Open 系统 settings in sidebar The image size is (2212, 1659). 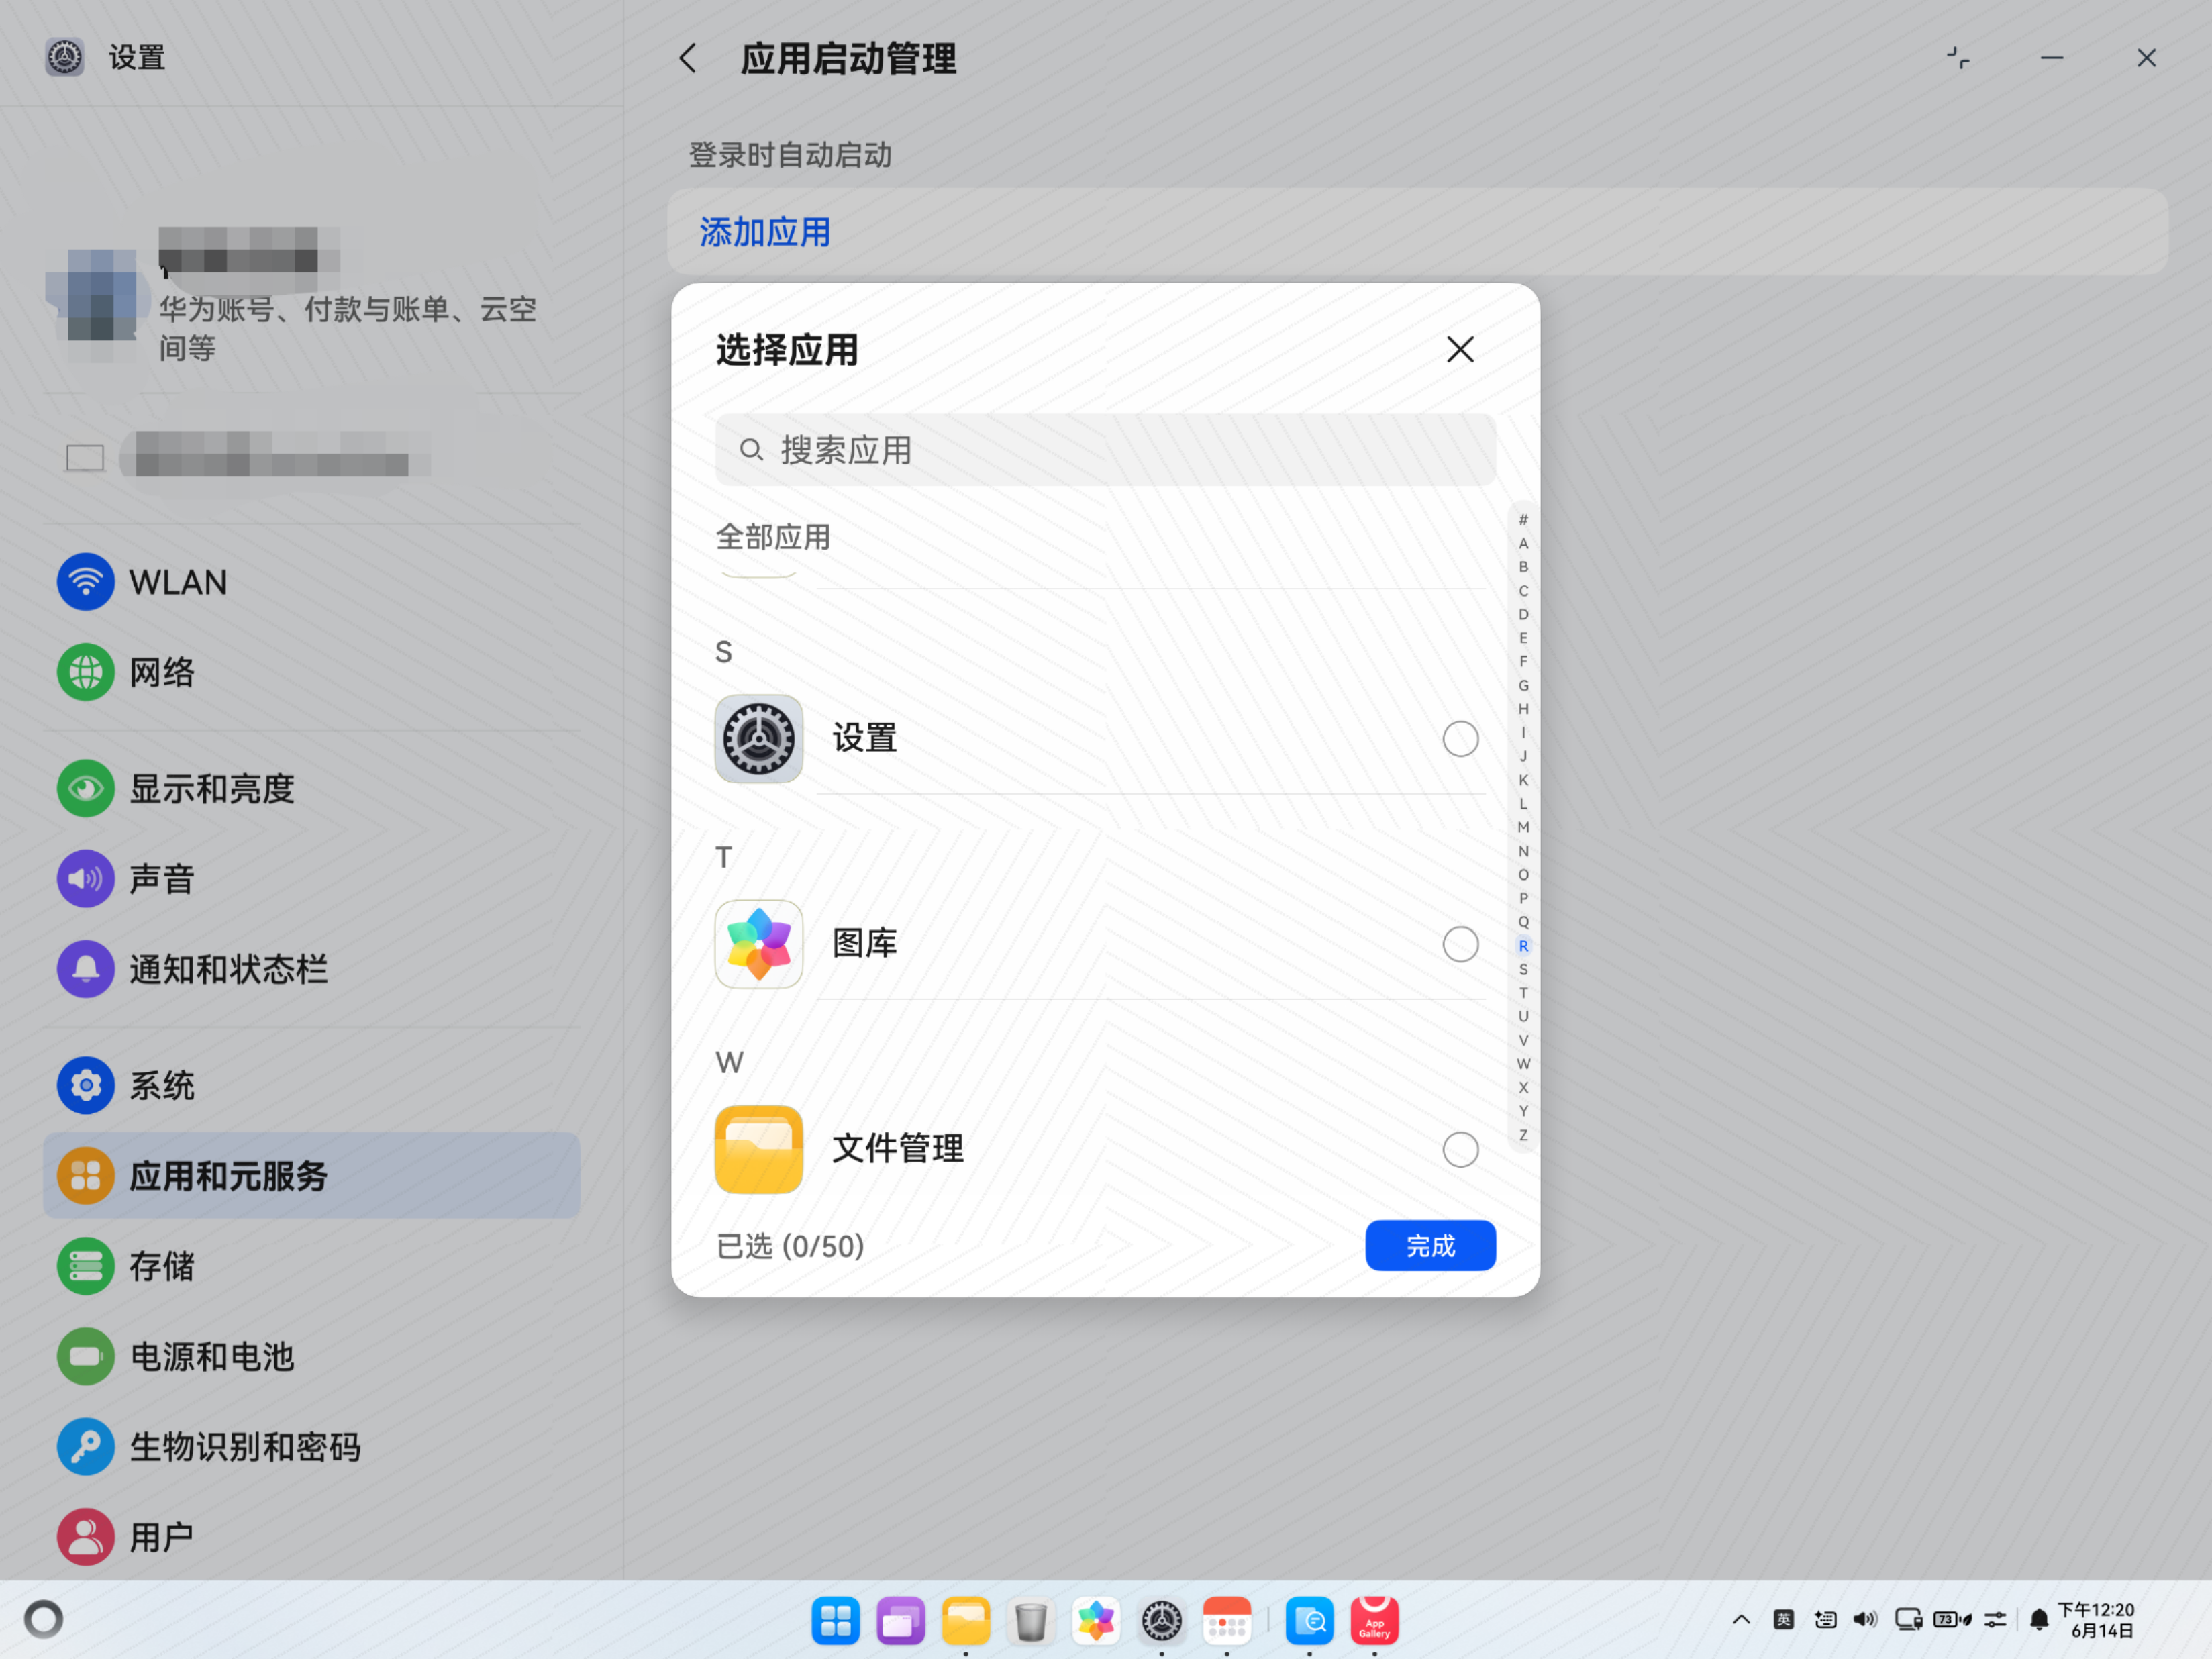pos(311,1086)
